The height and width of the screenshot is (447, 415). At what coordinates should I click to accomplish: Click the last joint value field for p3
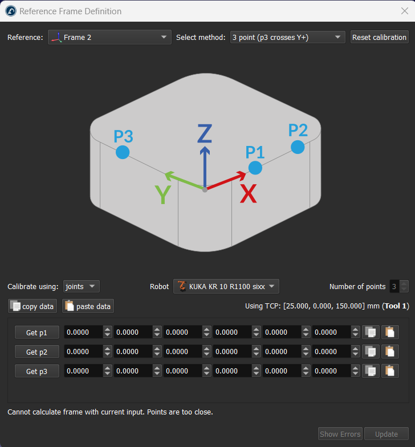331,371
